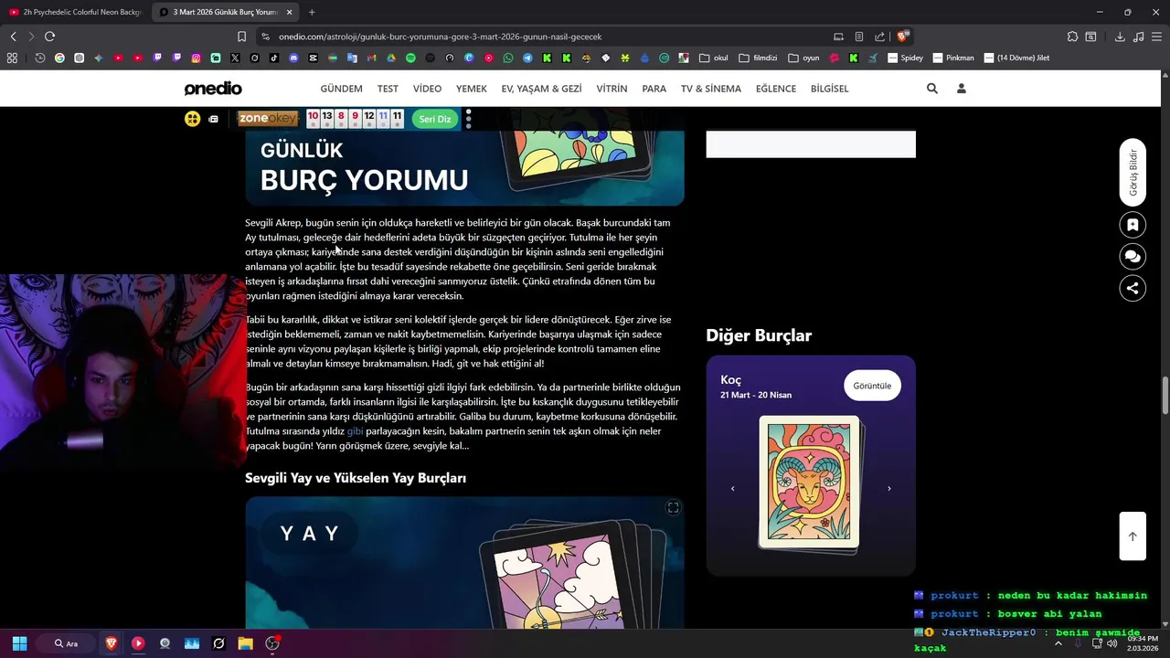Show hidden system tray icons chevron
The height and width of the screenshot is (658, 1170).
point(1058,643)
